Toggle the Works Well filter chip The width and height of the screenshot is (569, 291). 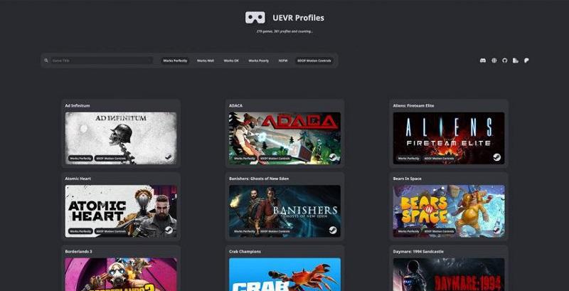tap(206, 60)
